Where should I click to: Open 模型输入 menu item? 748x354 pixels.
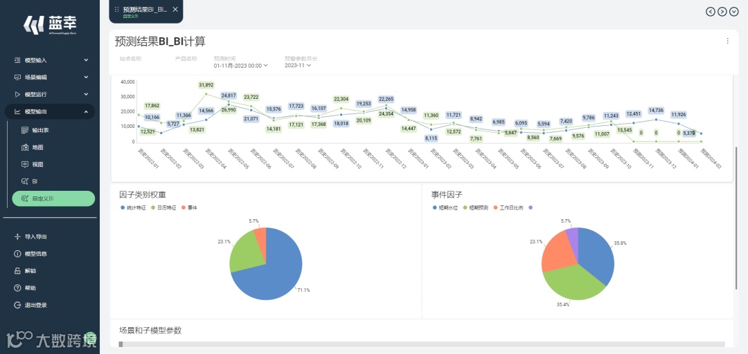point(50,60)
